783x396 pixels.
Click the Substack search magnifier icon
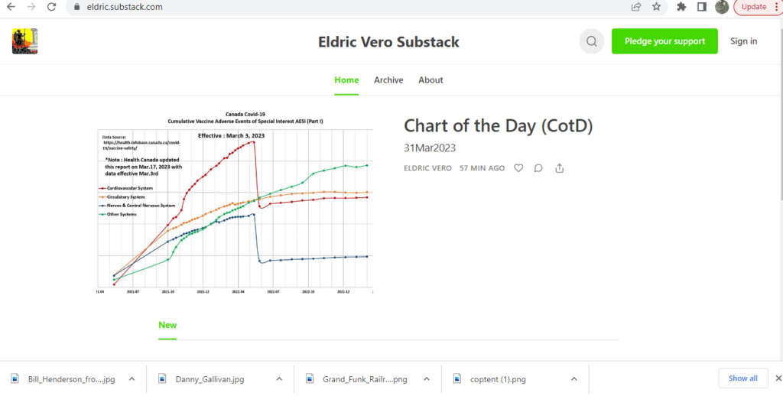point(592,41)
